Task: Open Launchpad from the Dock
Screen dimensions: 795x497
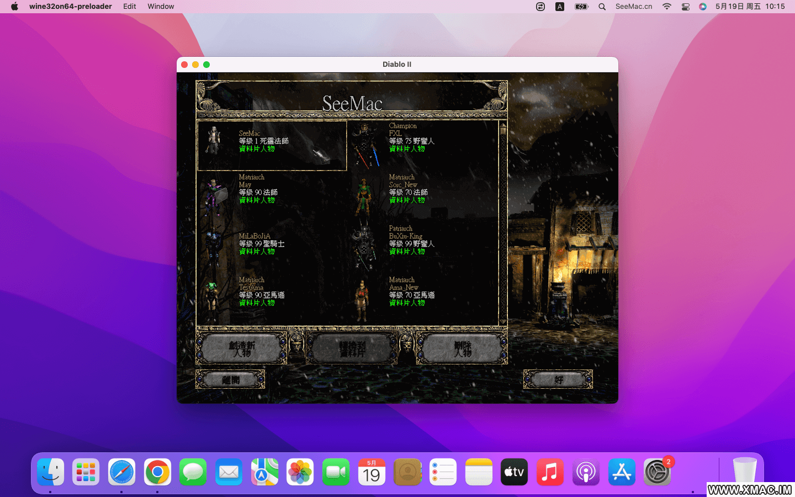Action: click(86, 472)
